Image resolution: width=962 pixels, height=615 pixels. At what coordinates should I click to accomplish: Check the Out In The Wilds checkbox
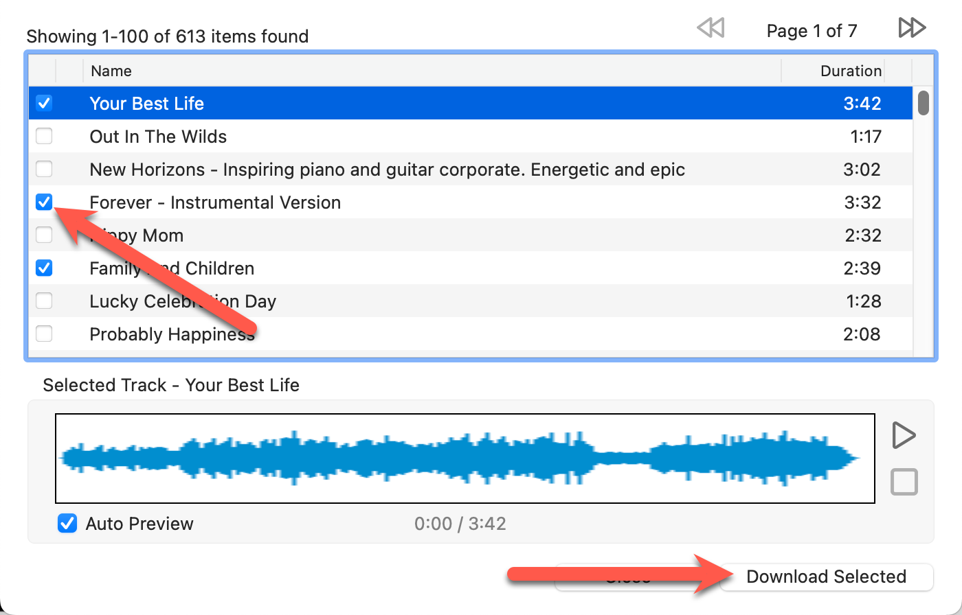point(44,137)
